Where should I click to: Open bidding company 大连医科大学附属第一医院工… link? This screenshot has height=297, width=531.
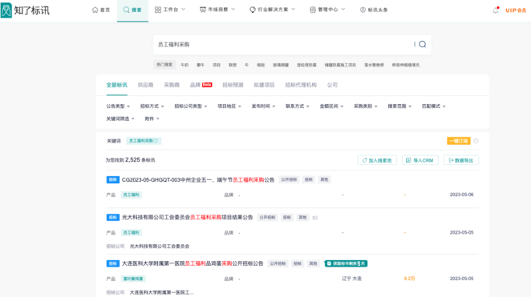162,292
